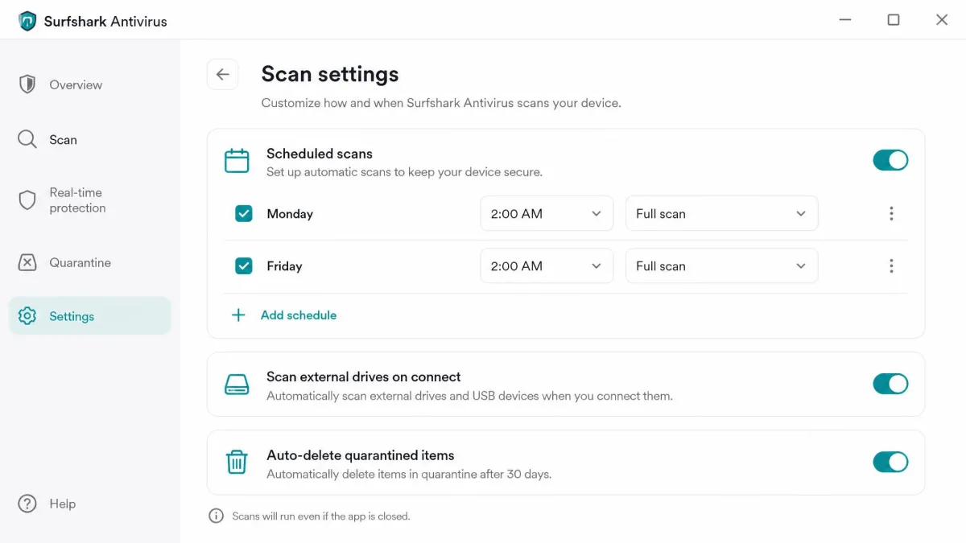Click Auto-delete quarantined items title

(361, 455)
